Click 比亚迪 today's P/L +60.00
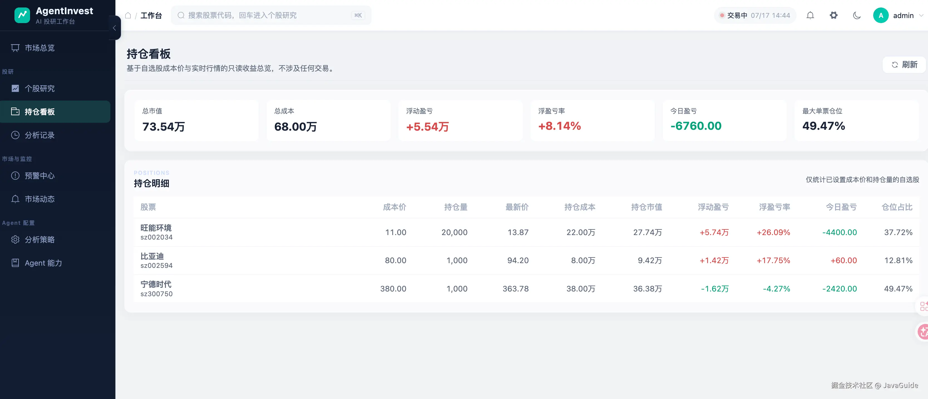This screenshot has height=399, width=928. pos(843,260)
